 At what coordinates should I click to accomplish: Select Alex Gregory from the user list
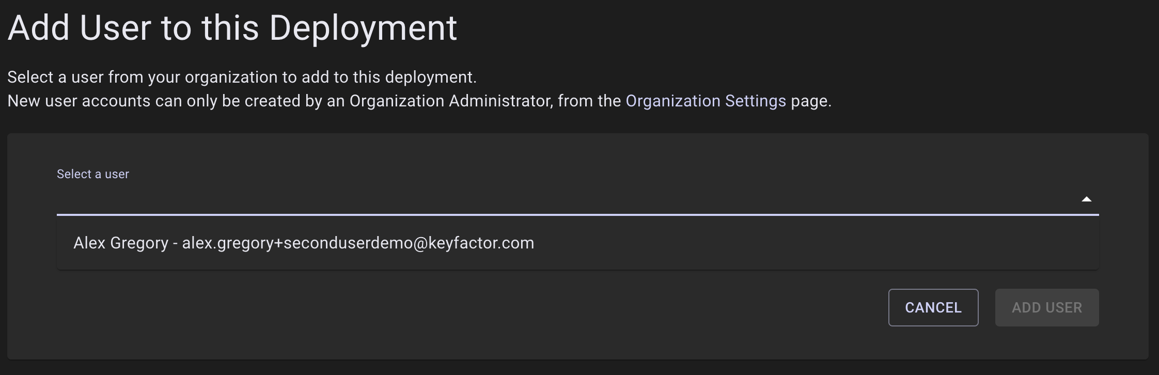point(304,243)
